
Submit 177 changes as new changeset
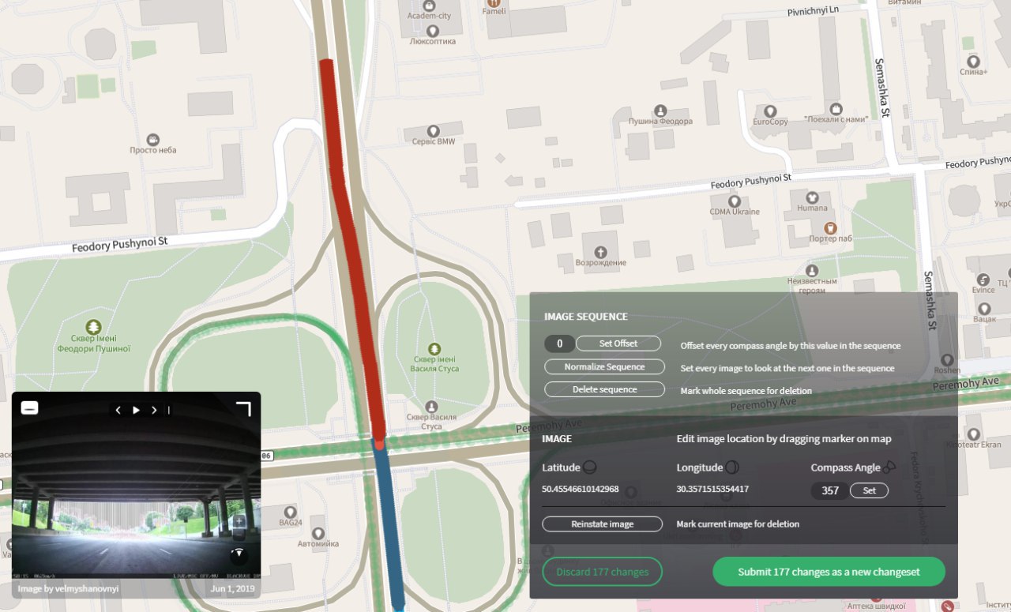(829, 572)
